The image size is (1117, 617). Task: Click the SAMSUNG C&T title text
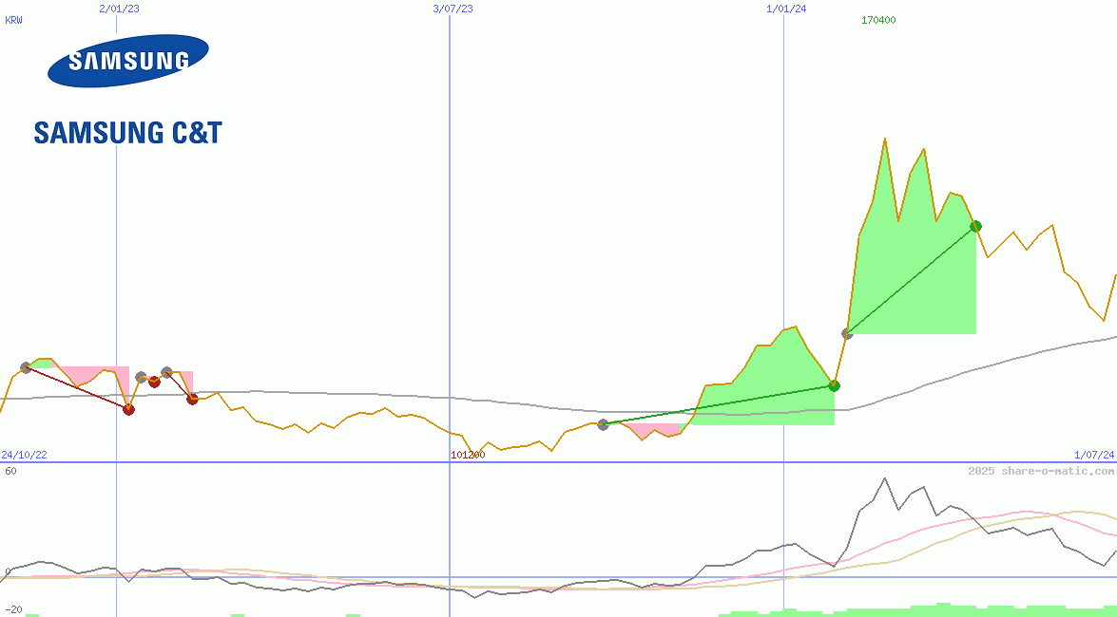pyautogui.click(x=127, y=133)
